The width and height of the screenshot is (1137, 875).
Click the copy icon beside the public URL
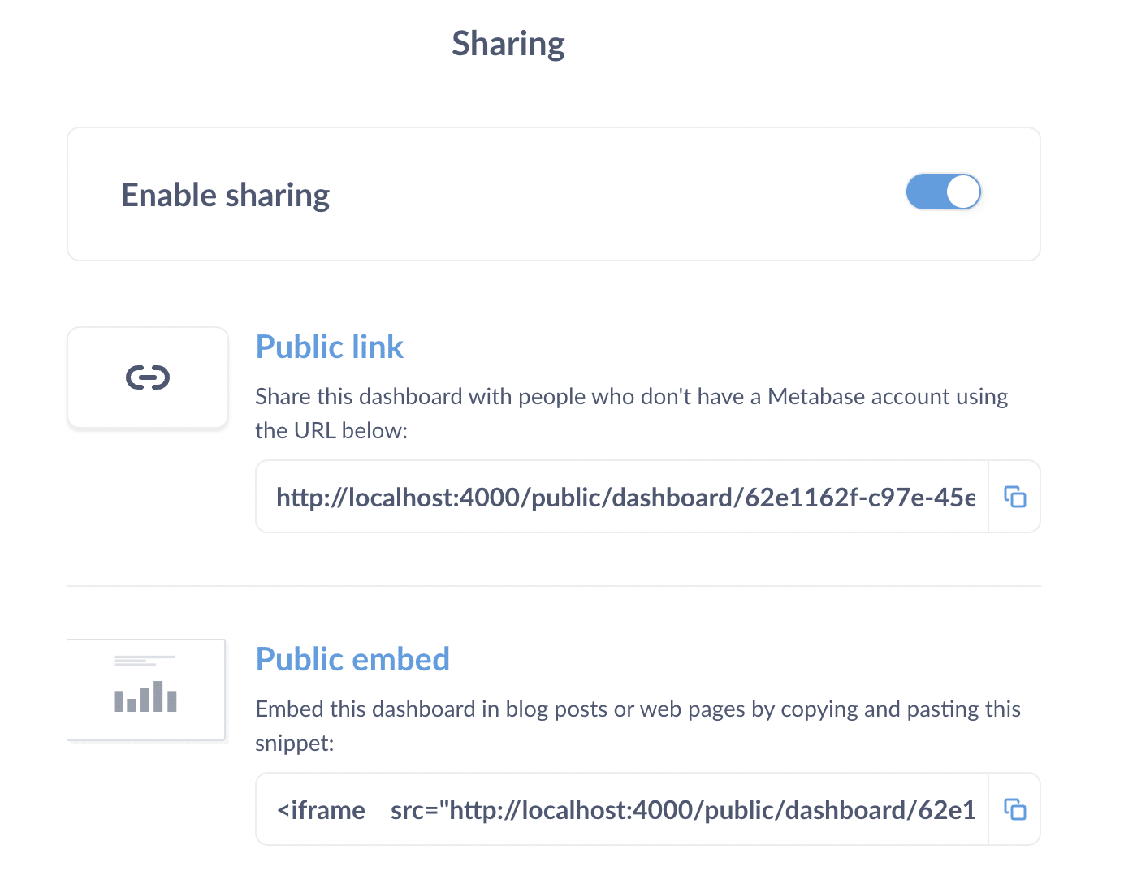1014,496
